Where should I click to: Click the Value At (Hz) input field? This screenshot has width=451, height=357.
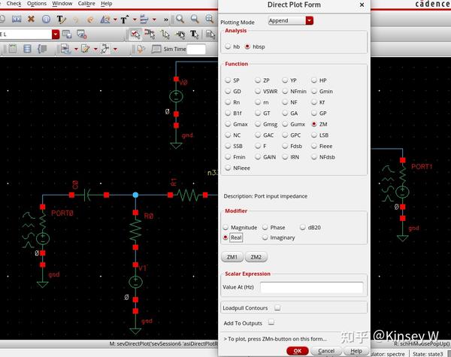[311, 287]
